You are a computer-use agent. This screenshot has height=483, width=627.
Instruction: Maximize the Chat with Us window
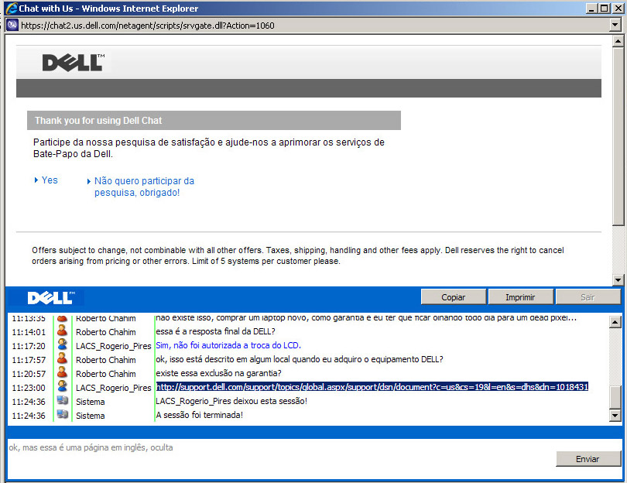605,9
